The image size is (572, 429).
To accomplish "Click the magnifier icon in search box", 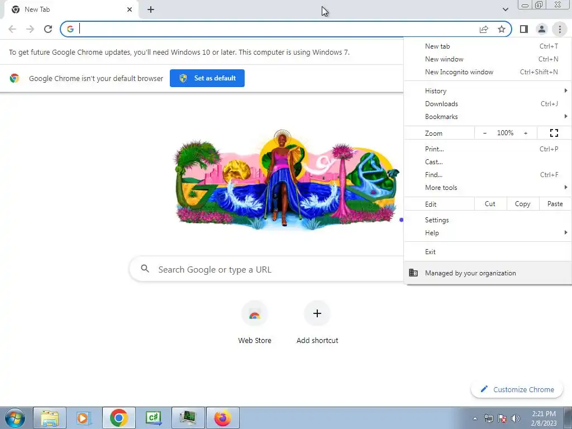I will click(x=145, y=269).
